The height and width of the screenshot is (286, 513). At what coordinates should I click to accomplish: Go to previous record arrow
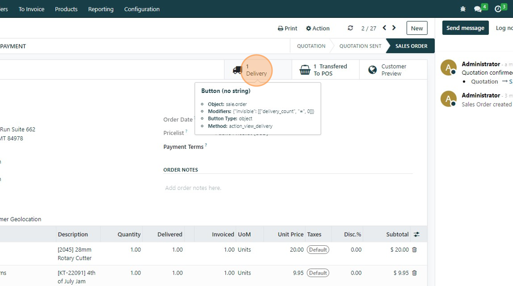pos(384,28)
